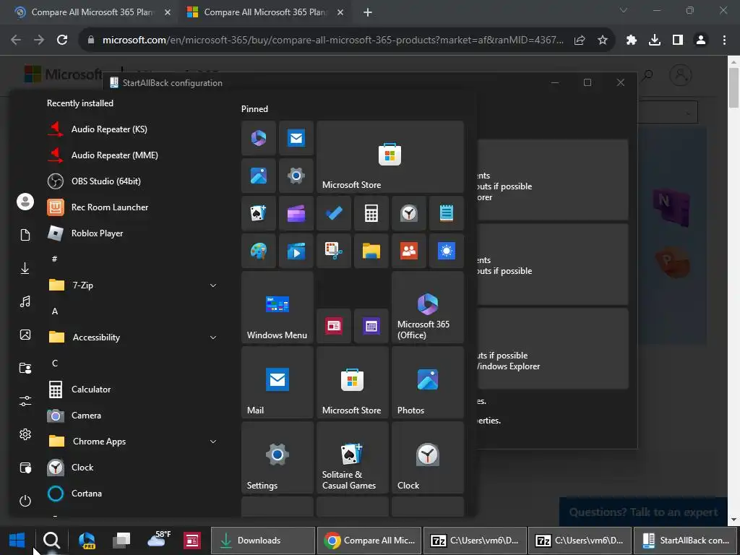Click the Windows Start button

[17, 541]
